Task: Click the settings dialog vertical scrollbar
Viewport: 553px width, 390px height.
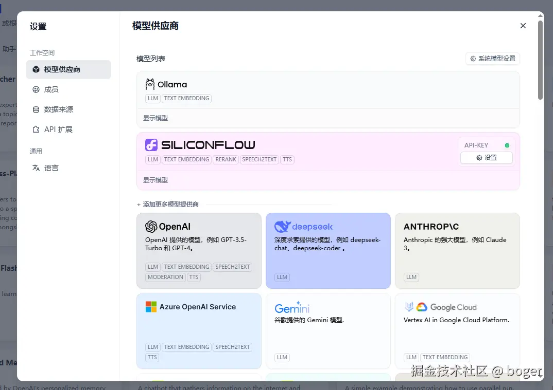Action: click(x=540, y=60)
